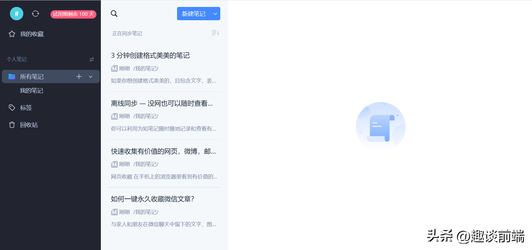Click the blue folder icon of 所有笔记
Viewport: 532px width, 250px height.
[x=12, y=76]
